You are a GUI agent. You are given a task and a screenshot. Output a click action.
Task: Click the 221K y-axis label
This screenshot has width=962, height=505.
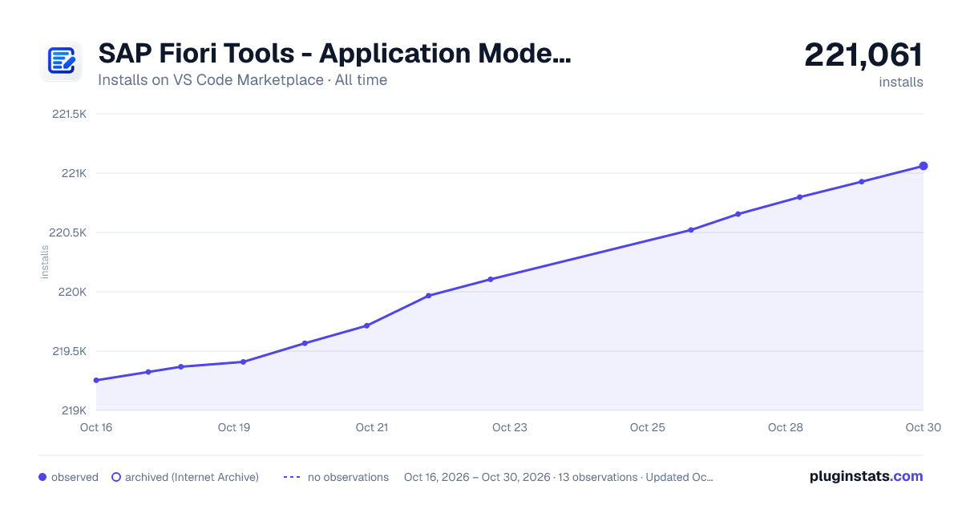coord(75,173)
